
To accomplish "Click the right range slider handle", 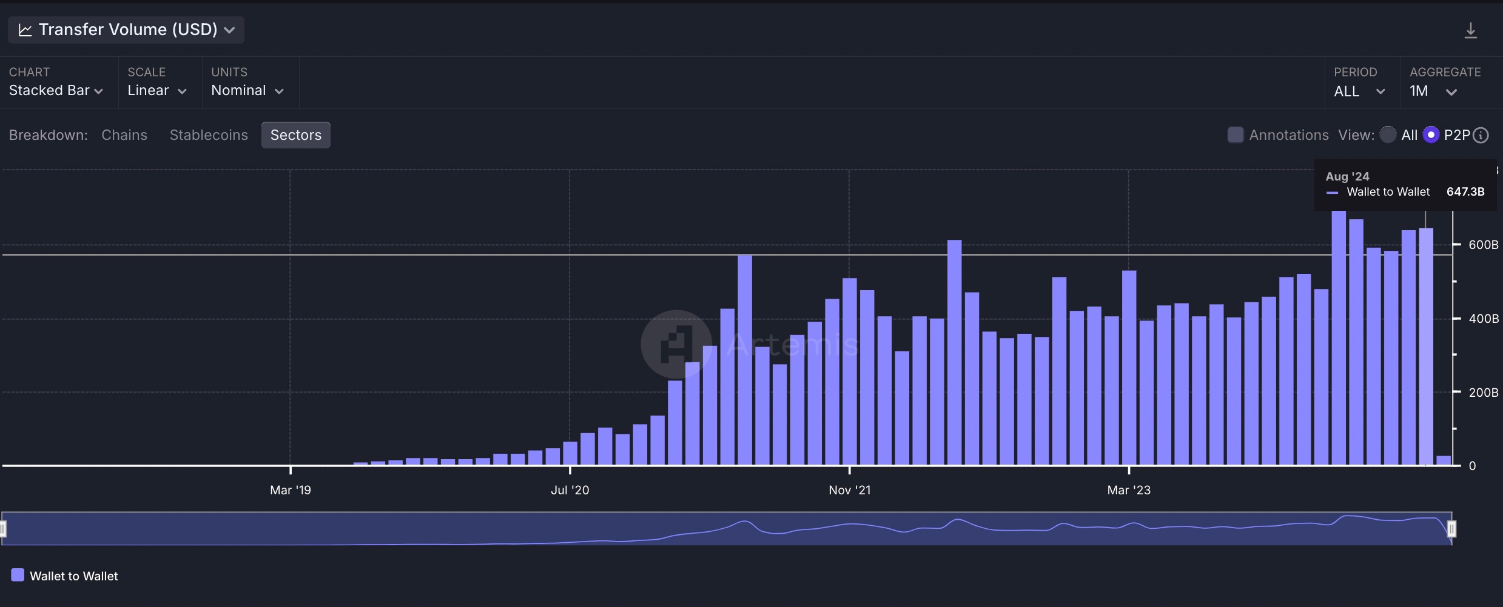I will tap(1451, 529).
